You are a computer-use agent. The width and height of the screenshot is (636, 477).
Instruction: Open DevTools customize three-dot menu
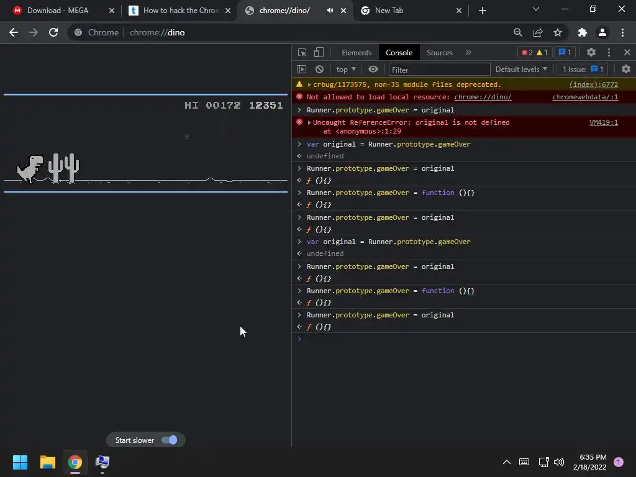click(609, 52)
